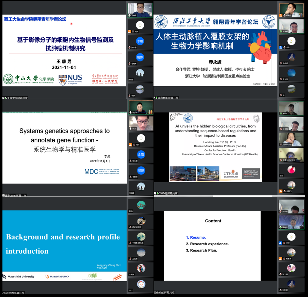This screenshot has width=308, height=298.
Task: Select the "XHD的屏幕共享" screen share label
Action: (168, 193)
